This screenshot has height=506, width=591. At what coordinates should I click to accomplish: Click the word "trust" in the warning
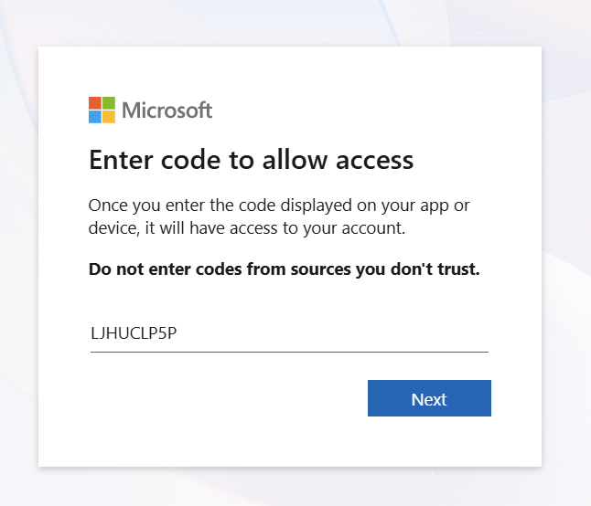coord(457,269)
